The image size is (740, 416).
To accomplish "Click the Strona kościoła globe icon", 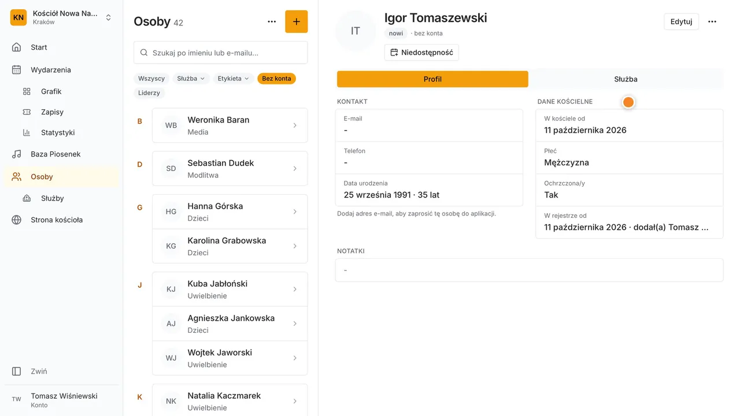I will point(17,220).
